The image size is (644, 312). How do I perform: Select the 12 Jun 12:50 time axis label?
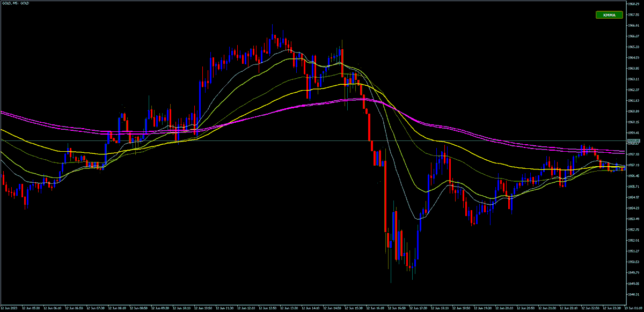pyautogui.click(x=269, y=309)
